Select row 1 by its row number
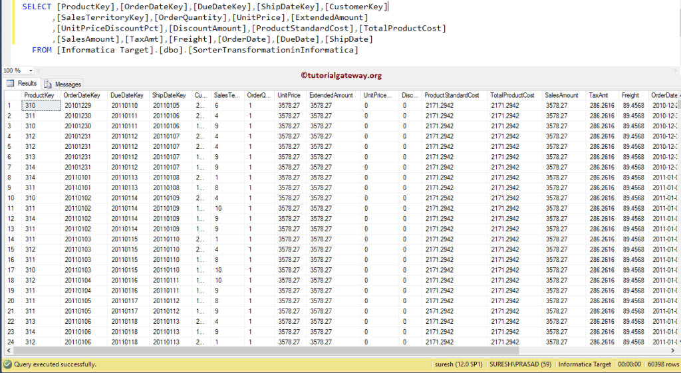This screenshot has width=681, height=373. [9, 106]
